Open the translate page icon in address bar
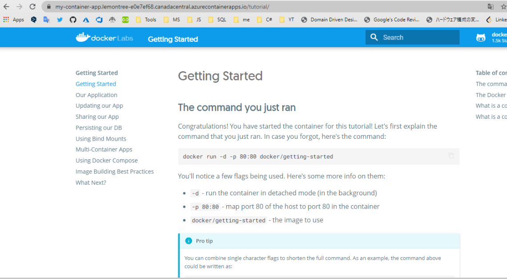The image size is (507, 279). tap(491, 7)
